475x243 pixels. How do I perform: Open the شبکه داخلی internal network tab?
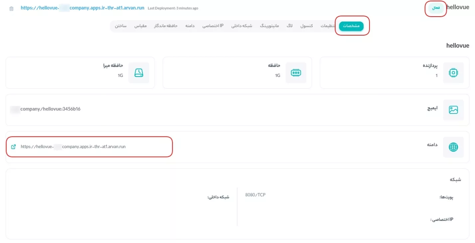(241, 26)
